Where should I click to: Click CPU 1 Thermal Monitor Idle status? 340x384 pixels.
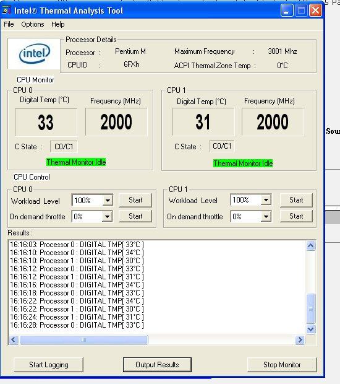coord(243,164)
